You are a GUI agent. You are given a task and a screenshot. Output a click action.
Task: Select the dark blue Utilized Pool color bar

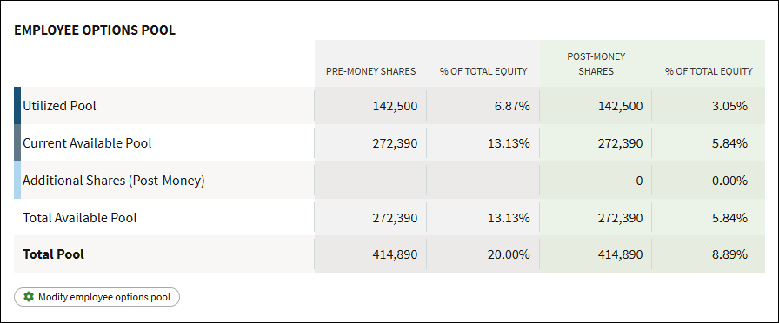[x=17, y=106]
